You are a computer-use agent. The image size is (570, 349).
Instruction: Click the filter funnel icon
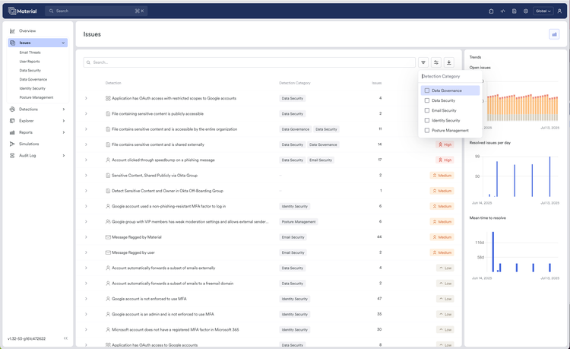423,62
